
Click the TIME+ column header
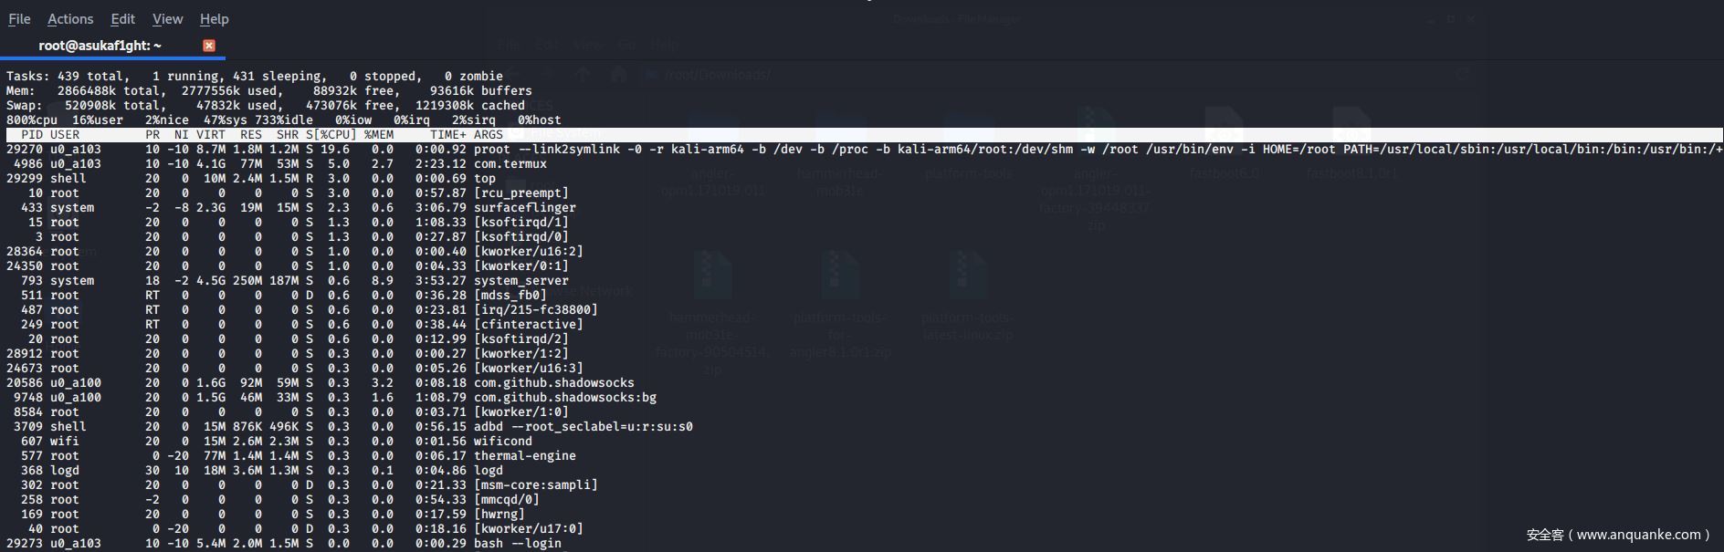447,135
